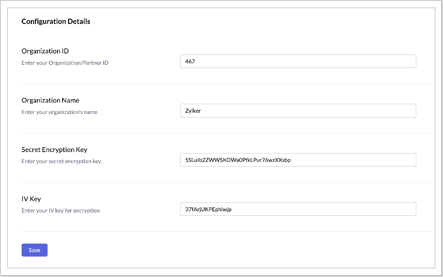Click the Organization ID label
This screenshot has width=443, height=277.
pos(45,51)
